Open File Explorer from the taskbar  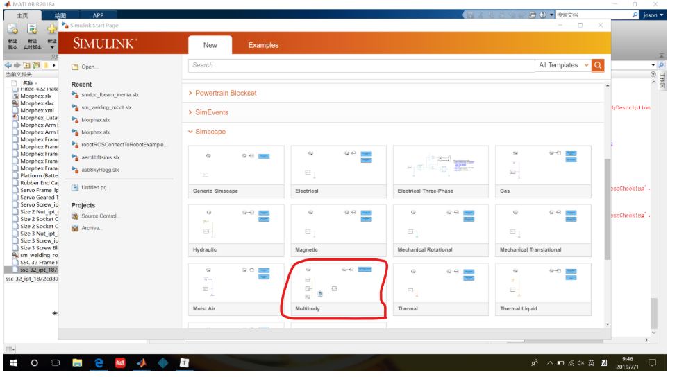pos(77,363)
